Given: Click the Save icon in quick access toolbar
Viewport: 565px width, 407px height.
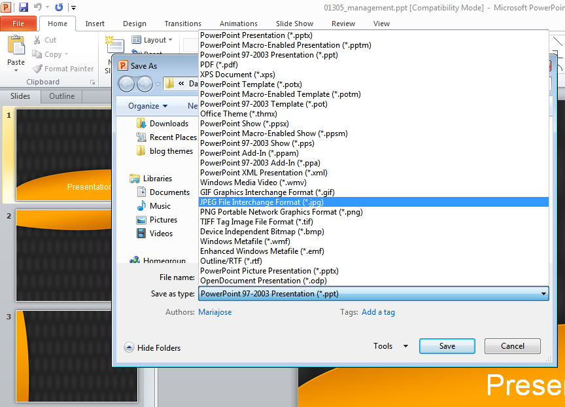Looking at the screenshot, I should [x=24, y=7].
